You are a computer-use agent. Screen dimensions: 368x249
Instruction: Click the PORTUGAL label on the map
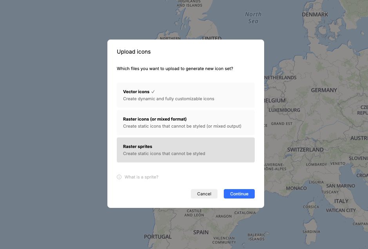[158, 236]
